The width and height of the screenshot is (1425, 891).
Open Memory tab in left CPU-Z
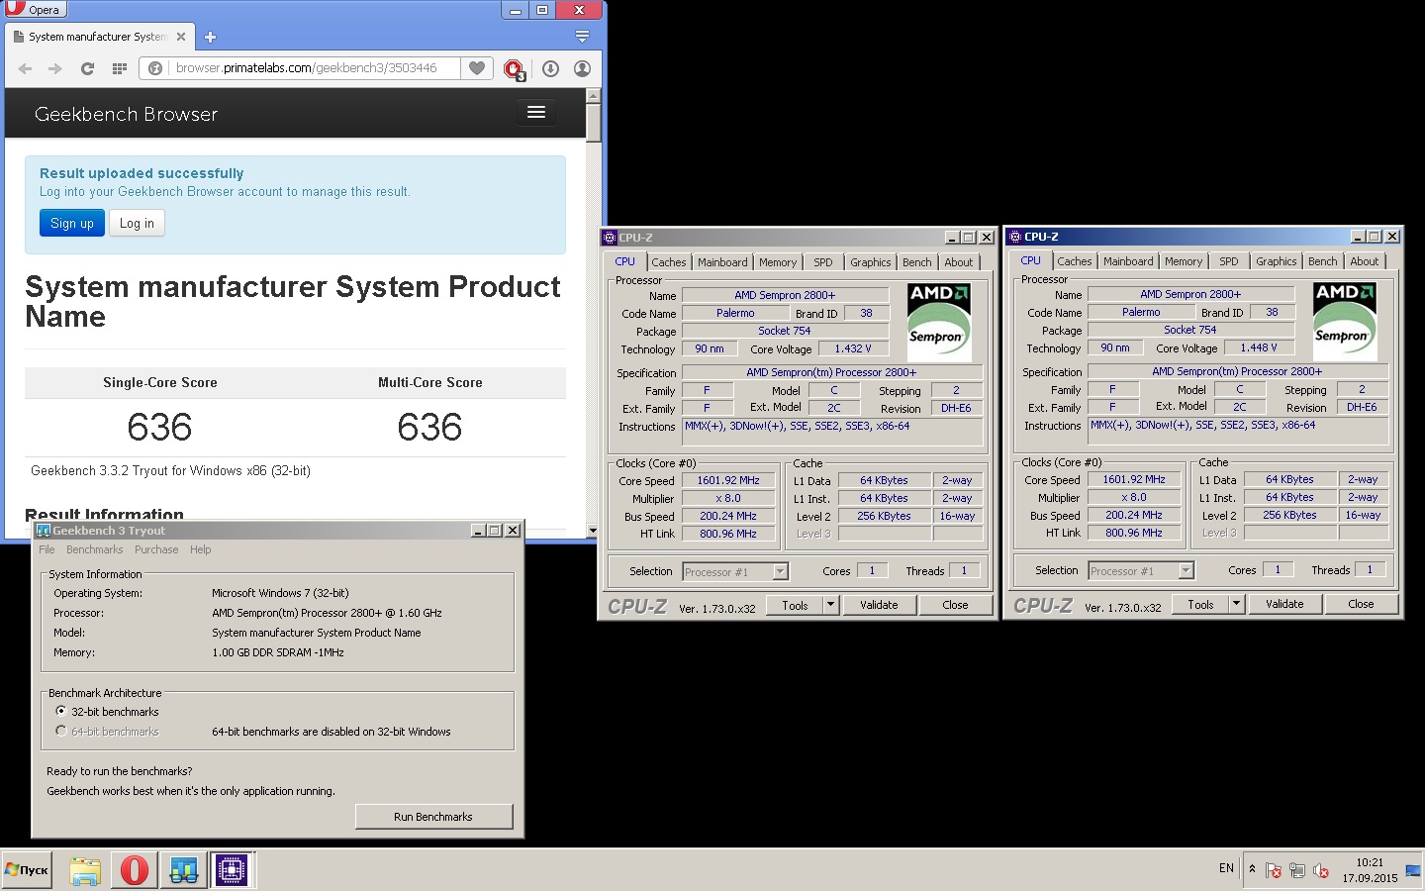778,262
